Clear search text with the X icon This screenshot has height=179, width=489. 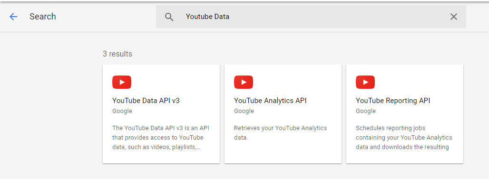click(x=453, y=17)
